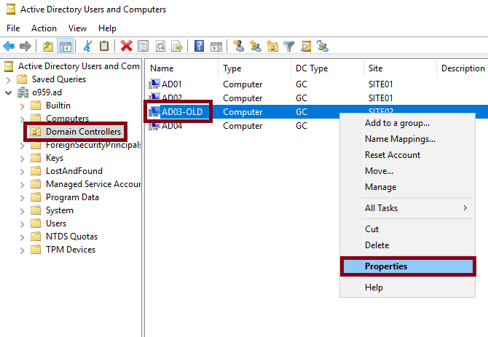Viewport: 488px width, 337px height.
Task: Click the Create new organizational unit icon
Action: pos(272,46)
